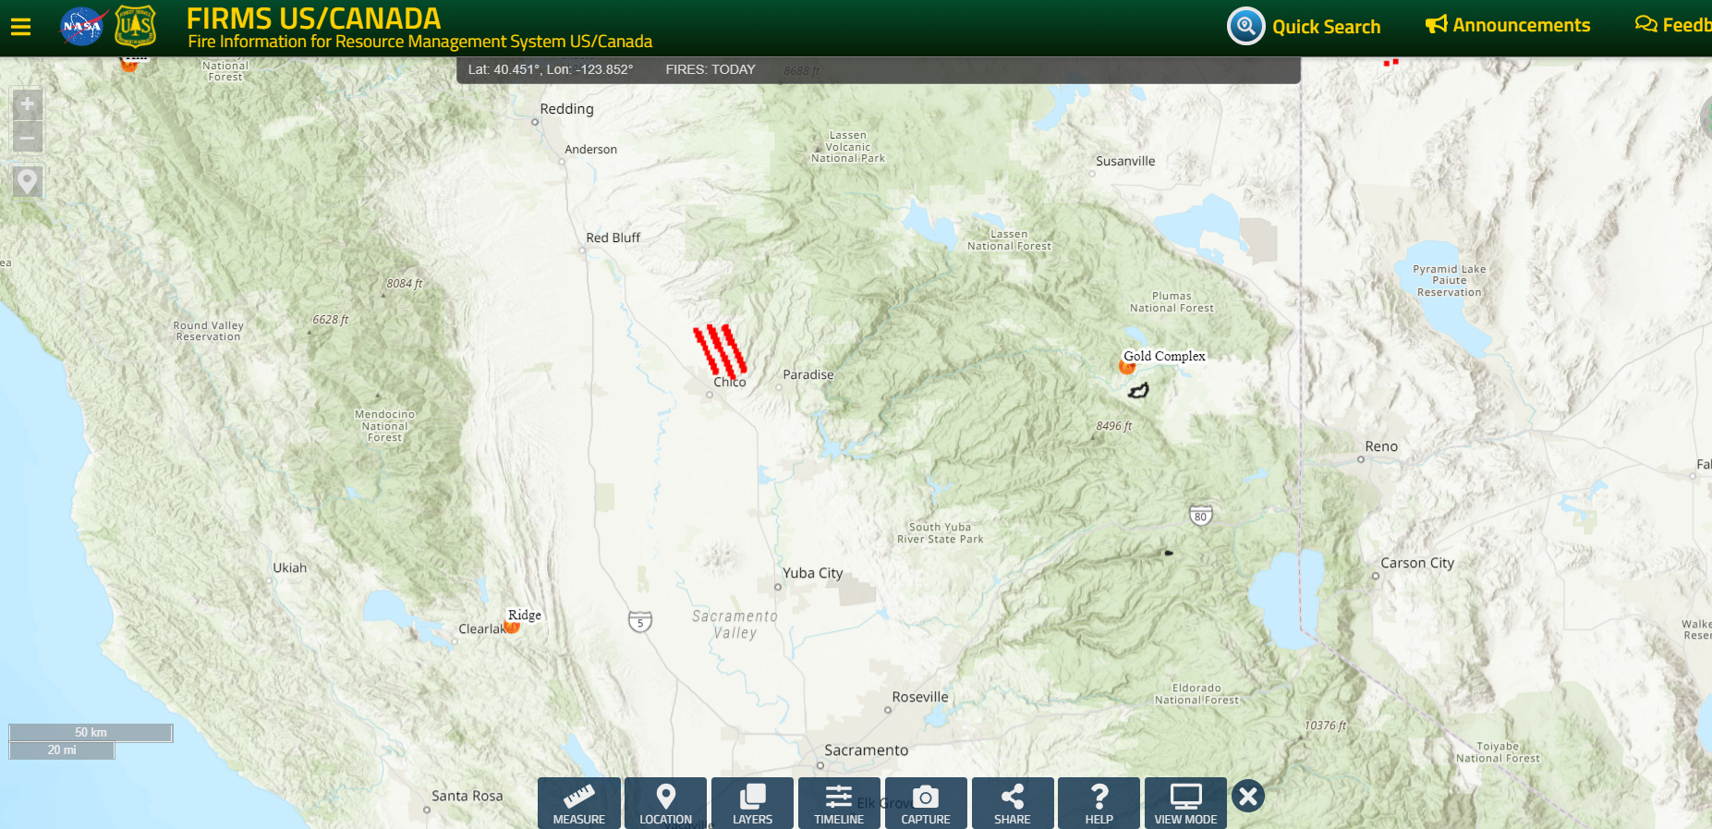
Task: Zoom in on the map
Action: (x=27, y=104)
